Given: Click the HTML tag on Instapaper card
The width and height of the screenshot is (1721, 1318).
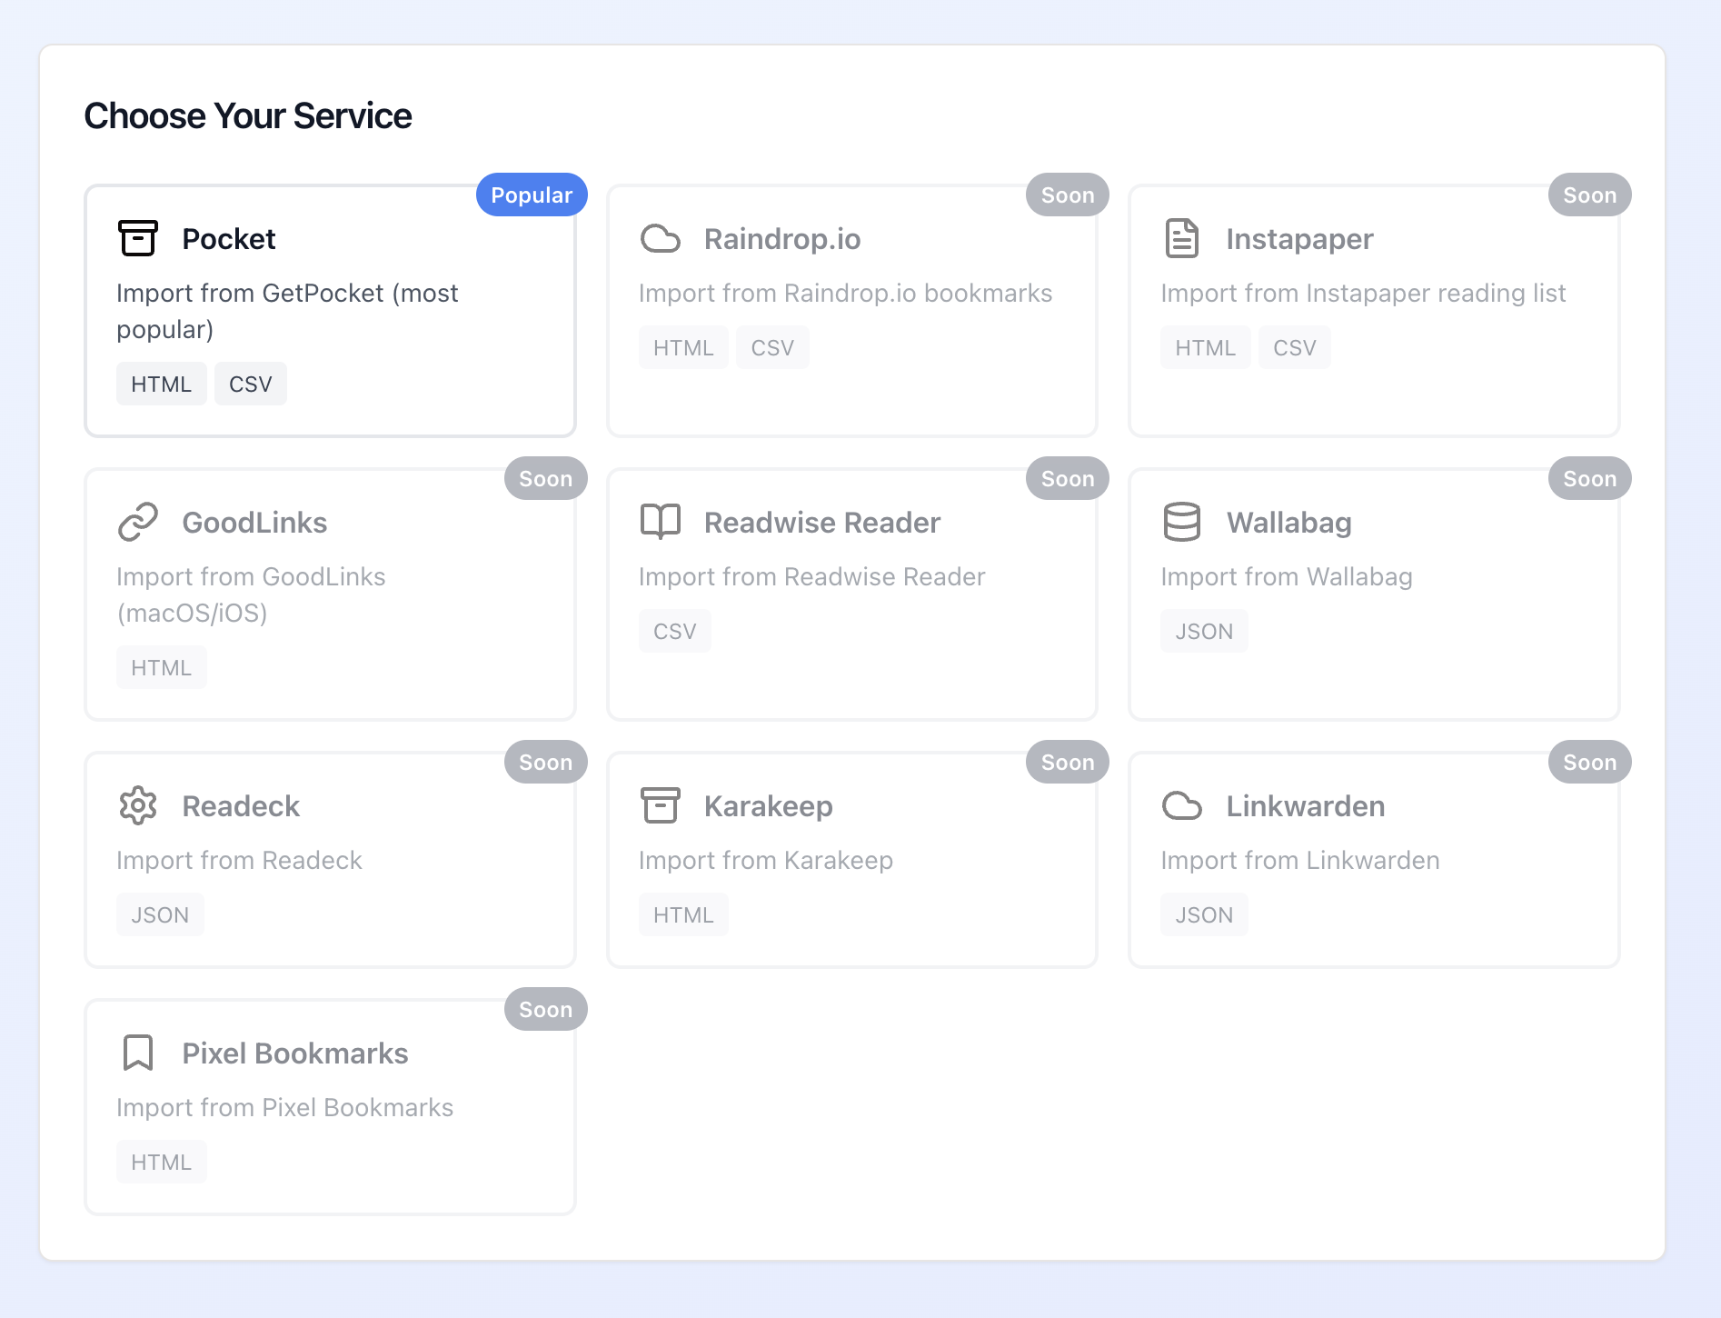Looking at the screenshot, I should click(x=1206, y=347).
